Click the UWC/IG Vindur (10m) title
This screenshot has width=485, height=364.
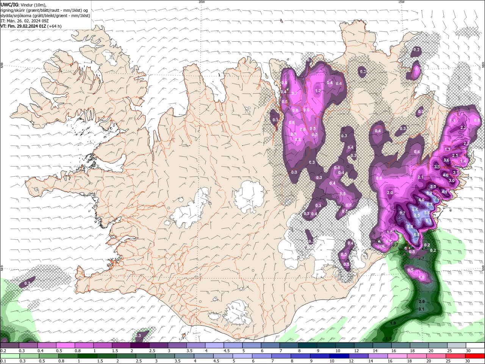[x=23, y=5]
